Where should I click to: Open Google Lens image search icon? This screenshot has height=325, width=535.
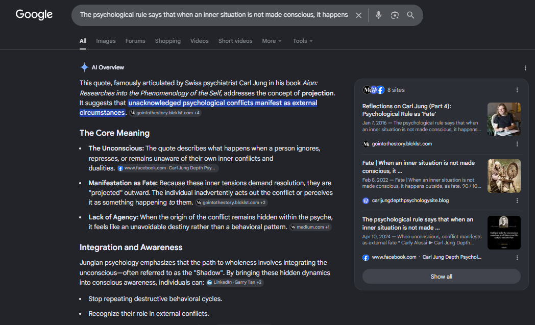(x=395, y=15)
